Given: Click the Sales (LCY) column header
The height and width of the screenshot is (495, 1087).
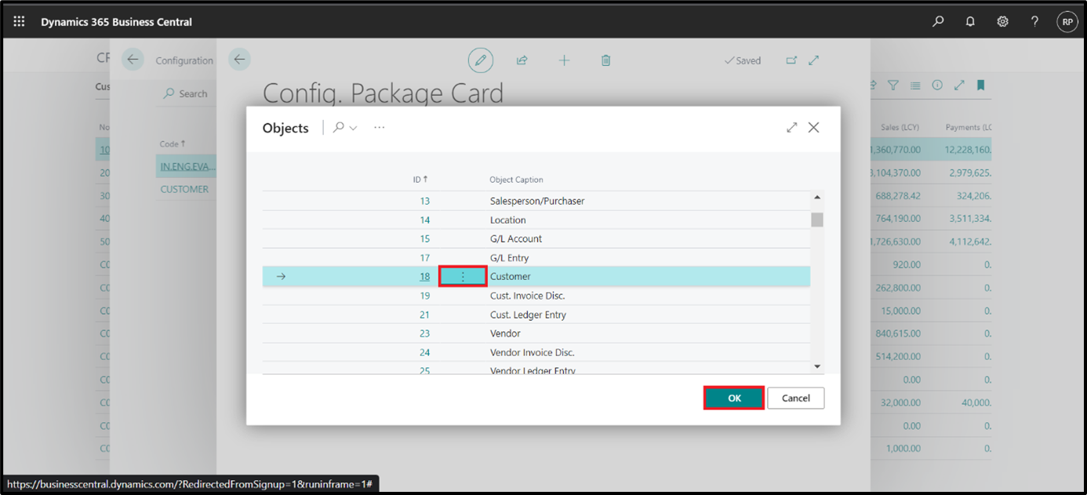Looking at the screenshot, I should (x=900, y=127).
